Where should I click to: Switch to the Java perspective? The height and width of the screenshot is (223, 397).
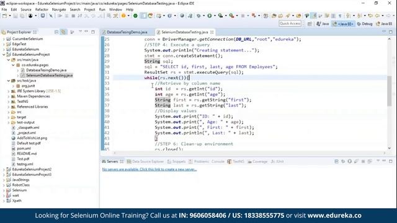323,24
